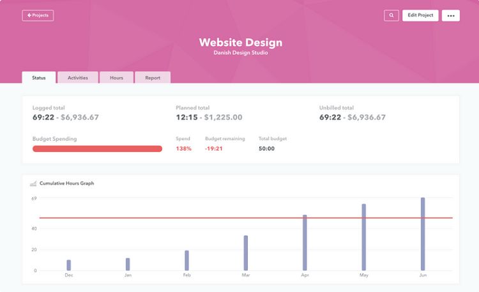Click the Dec bar in the hours graph
479x292 pixels.
pos(69,265)
